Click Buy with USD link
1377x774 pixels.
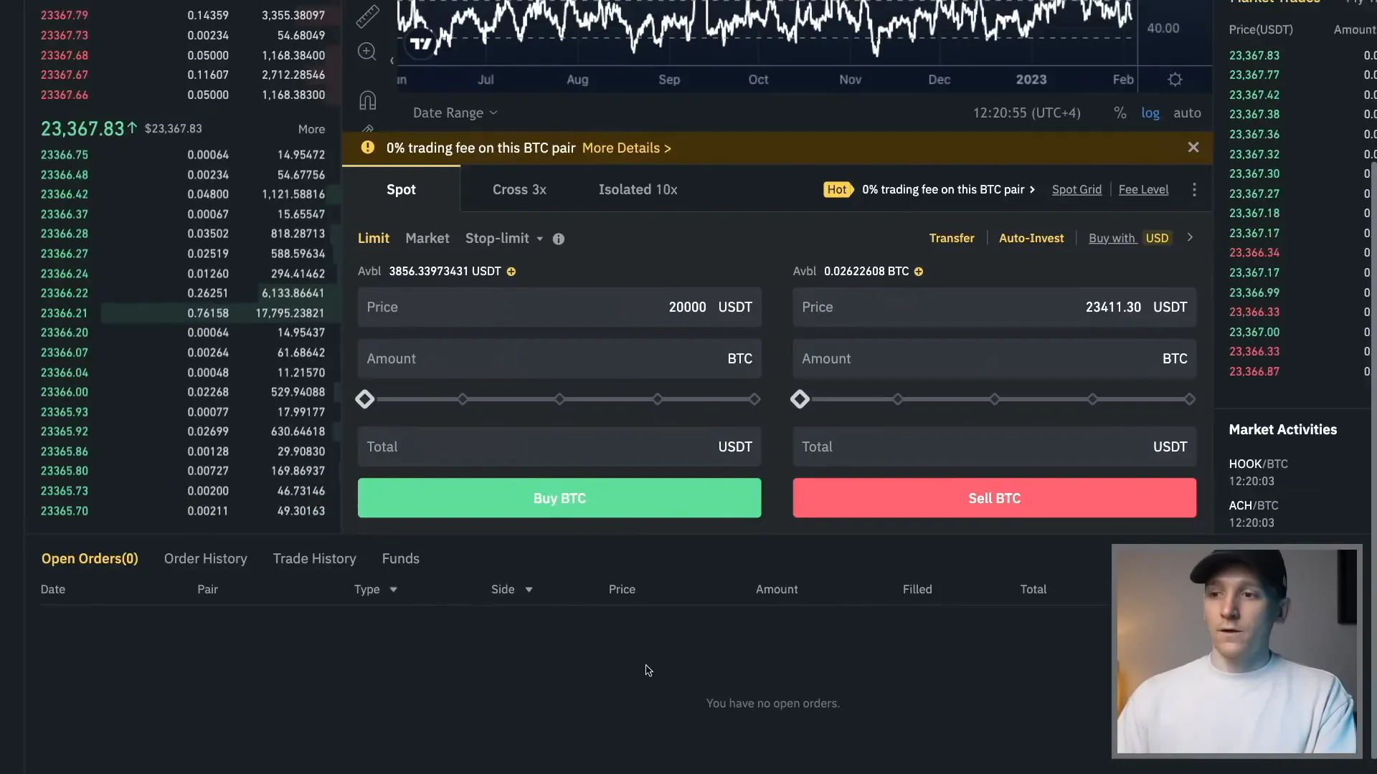click(1130, 238)
